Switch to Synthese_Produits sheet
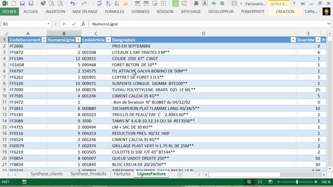This screenshot has height=187, width=333. 88,174
